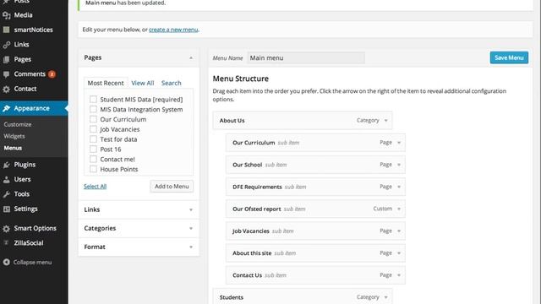Tick the Job Vacancies page checkbox
The width and height of the screenshot is (541, 304).
pos(93,129)
